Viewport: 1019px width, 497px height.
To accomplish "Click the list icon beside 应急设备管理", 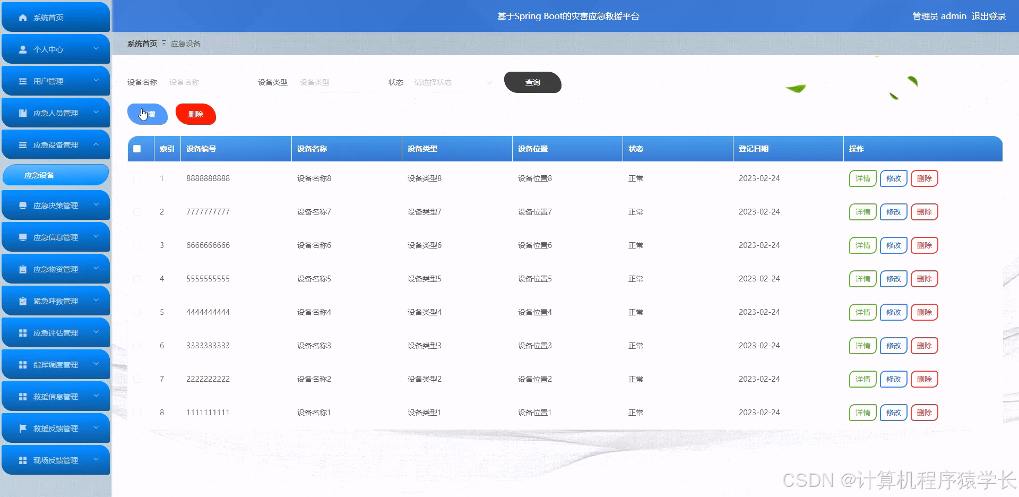I will click(23, 145).
